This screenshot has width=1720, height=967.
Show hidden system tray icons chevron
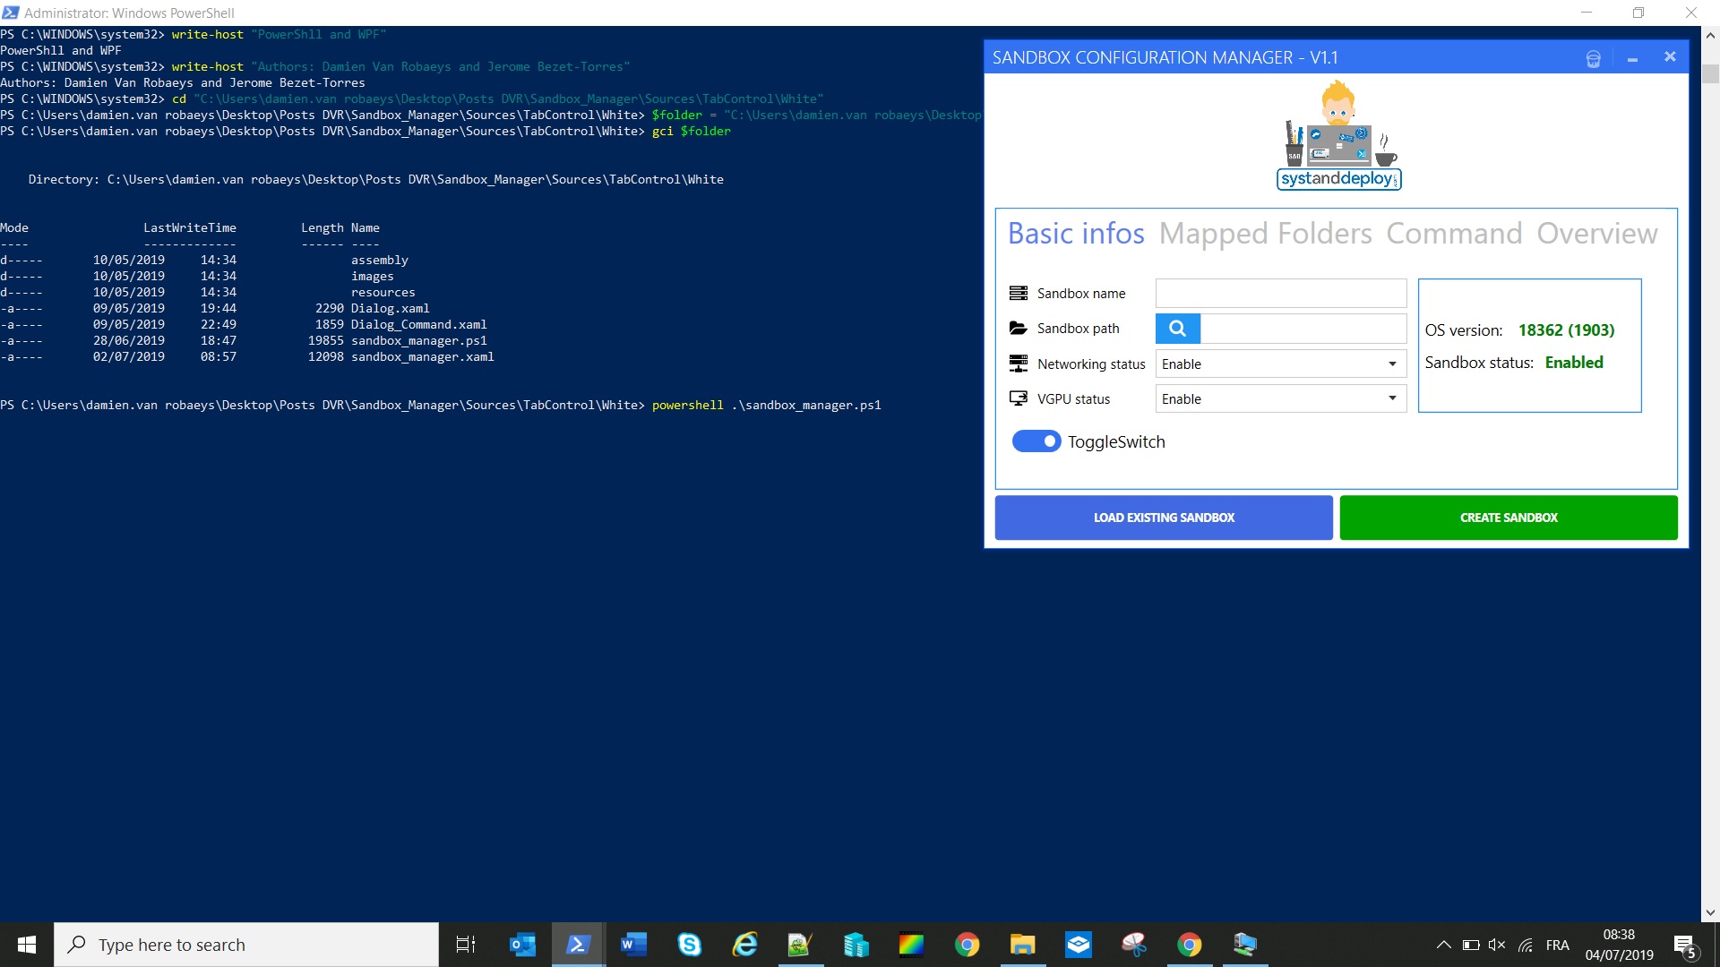1443,945
